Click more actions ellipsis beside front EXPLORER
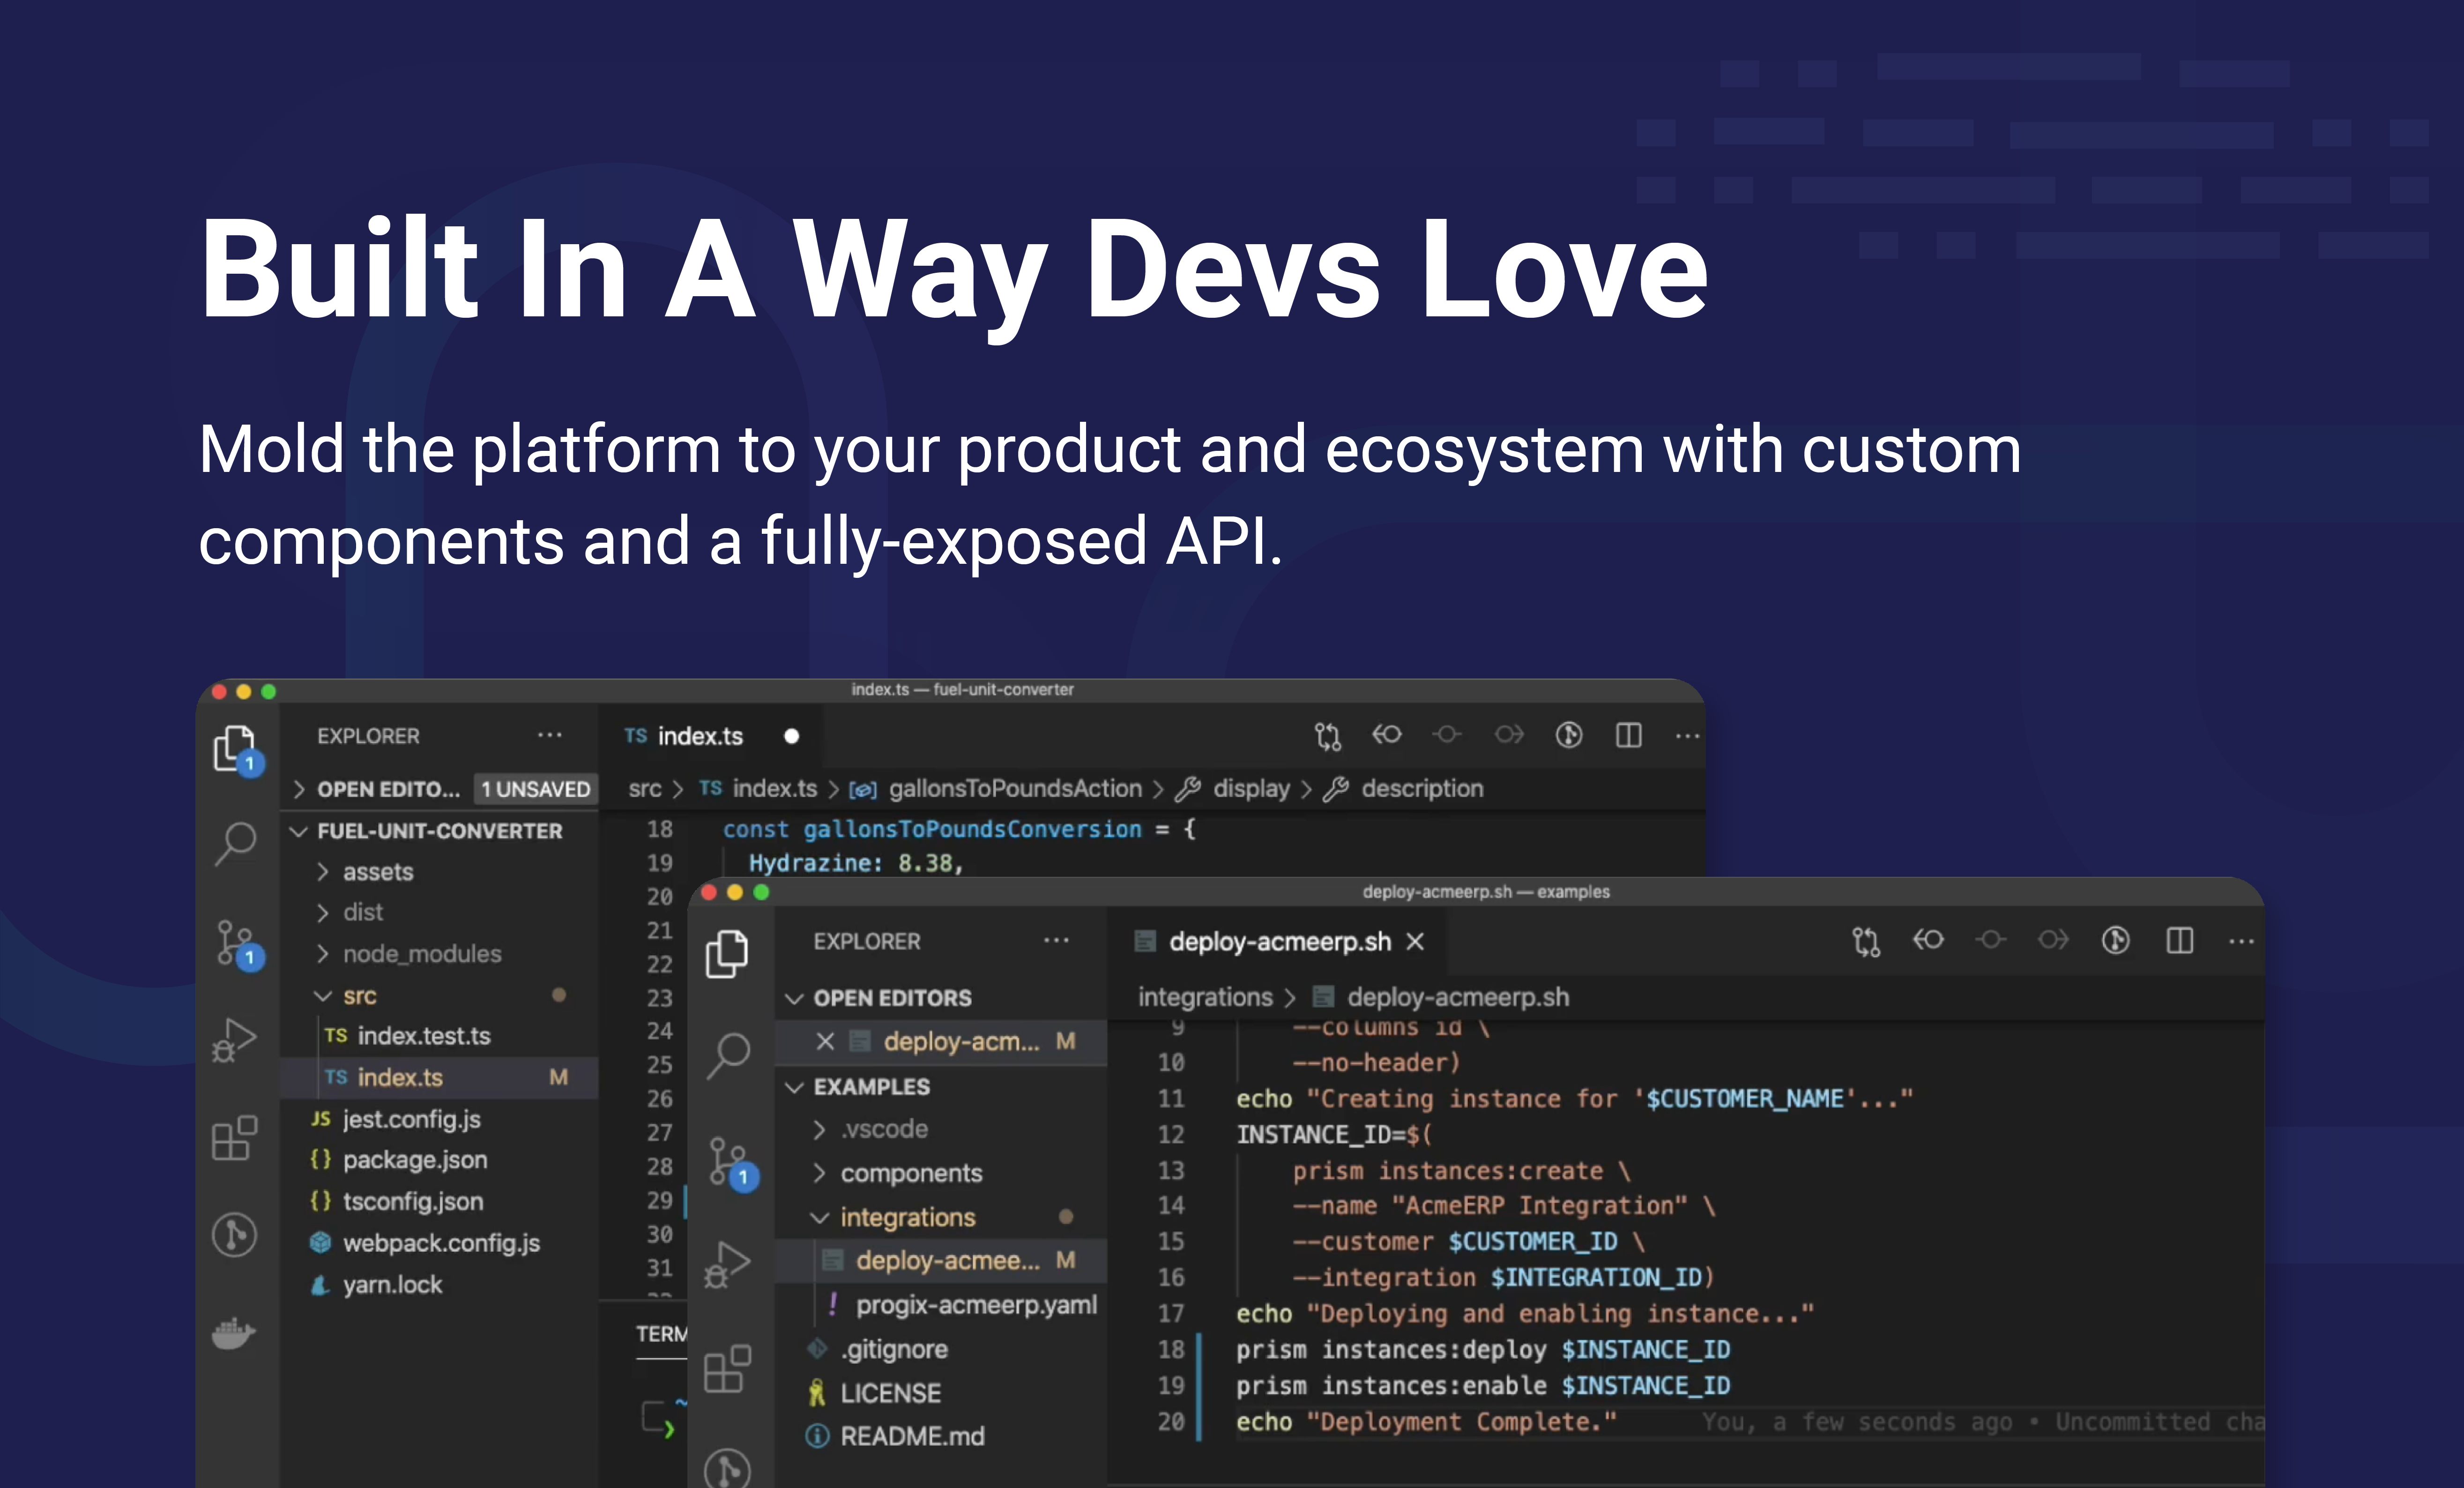The width and height of the screenshot is (2464, 1488). tap(1056, 941)
